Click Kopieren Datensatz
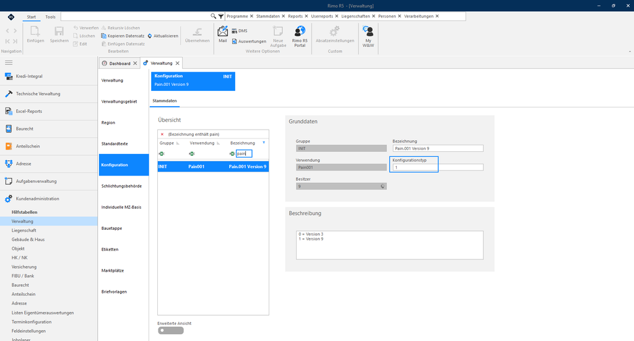This screenshot has width=634, height=341. [123, 36]
